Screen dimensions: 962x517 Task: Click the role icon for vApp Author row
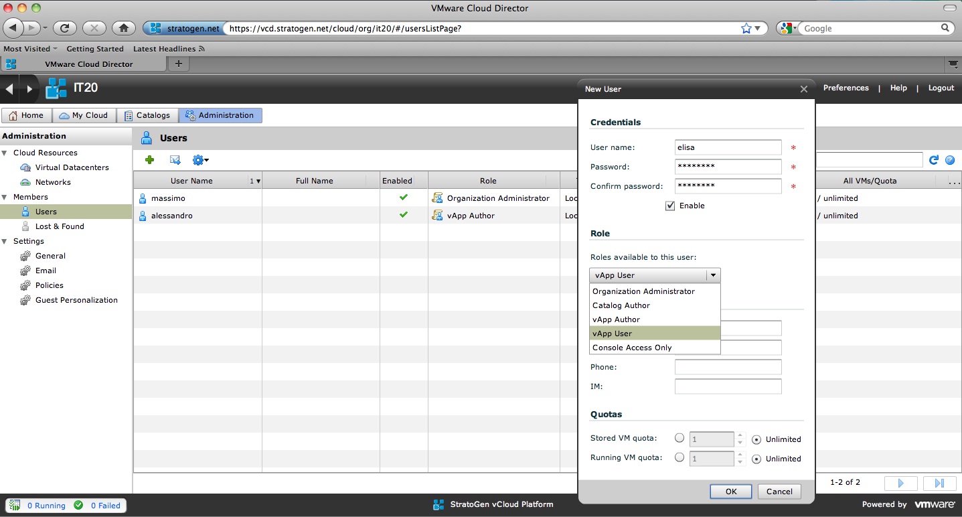(x=438, y=216)
